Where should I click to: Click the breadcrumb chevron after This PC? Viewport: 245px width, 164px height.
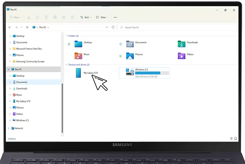[x=48, y=27]
